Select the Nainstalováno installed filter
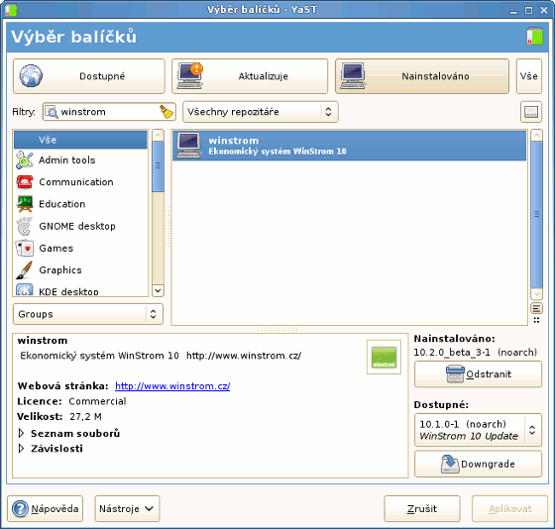Image resolution: width=555 pixels, height=529 pixels. click(422, 76)
